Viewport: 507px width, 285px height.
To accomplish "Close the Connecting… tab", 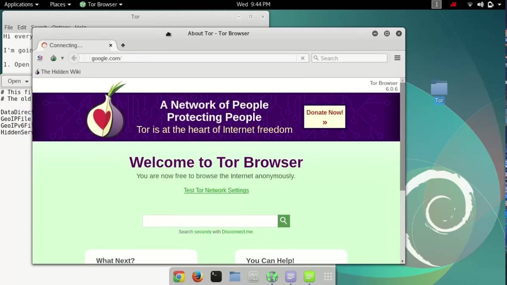I will pyautogui.click(x=111, y=46).
